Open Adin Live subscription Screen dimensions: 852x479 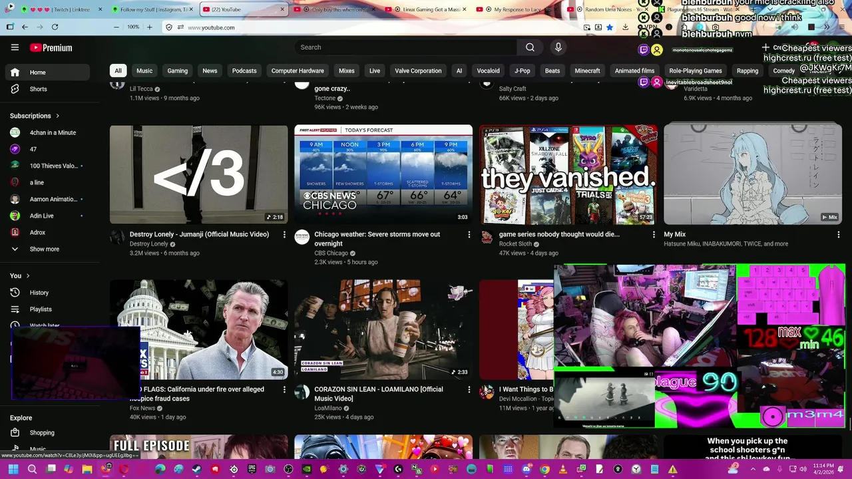click(47, 216)
